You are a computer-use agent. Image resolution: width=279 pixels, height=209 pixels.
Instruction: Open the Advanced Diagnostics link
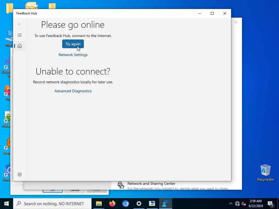[73, 91]
